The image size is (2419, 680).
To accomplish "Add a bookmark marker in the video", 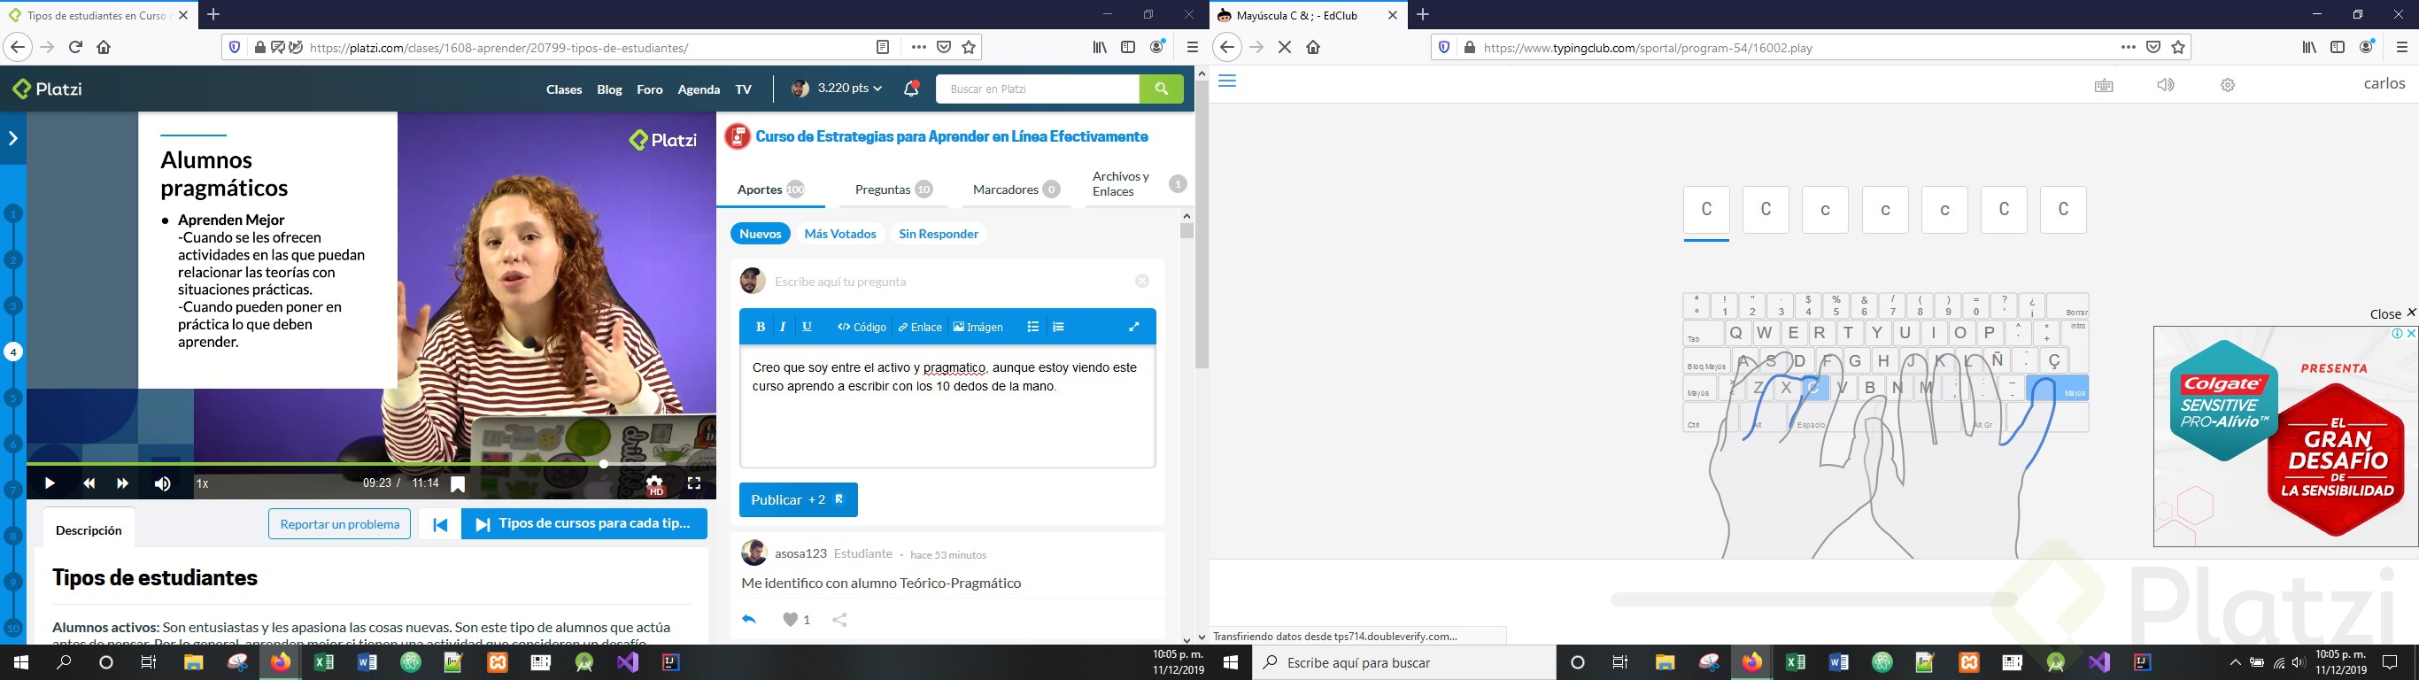I will (x=459, y=484).
